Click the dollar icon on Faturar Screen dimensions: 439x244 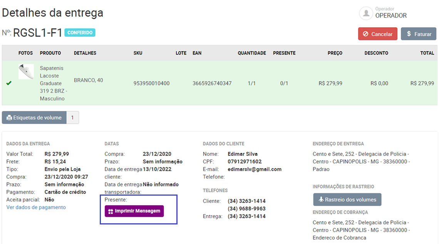click(409, 34)
